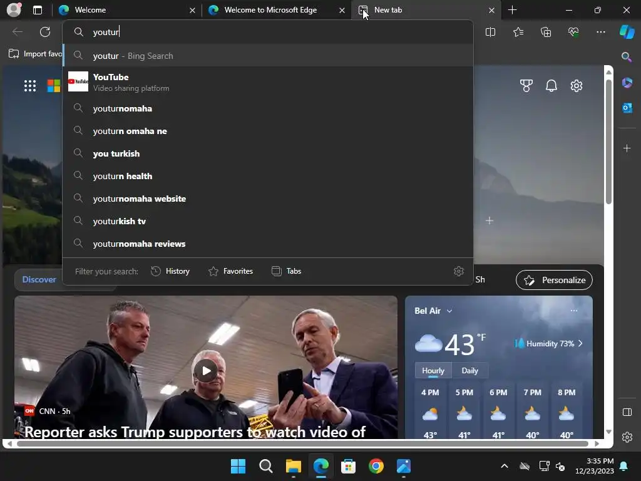641x481 pixels.
Task: Choose 'youturnomaha reviews' suggestion
Action: tap(268, 244)
